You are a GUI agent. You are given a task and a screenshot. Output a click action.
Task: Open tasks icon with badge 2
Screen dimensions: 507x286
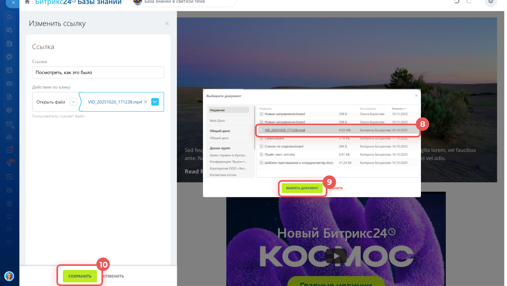click(x=9, y=150)
